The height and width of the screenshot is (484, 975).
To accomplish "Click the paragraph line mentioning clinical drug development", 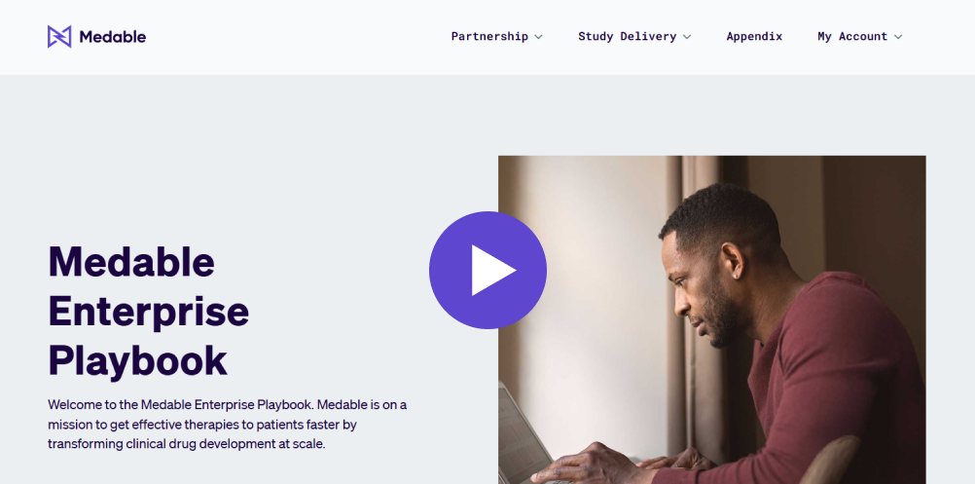I will coord(187,444).
